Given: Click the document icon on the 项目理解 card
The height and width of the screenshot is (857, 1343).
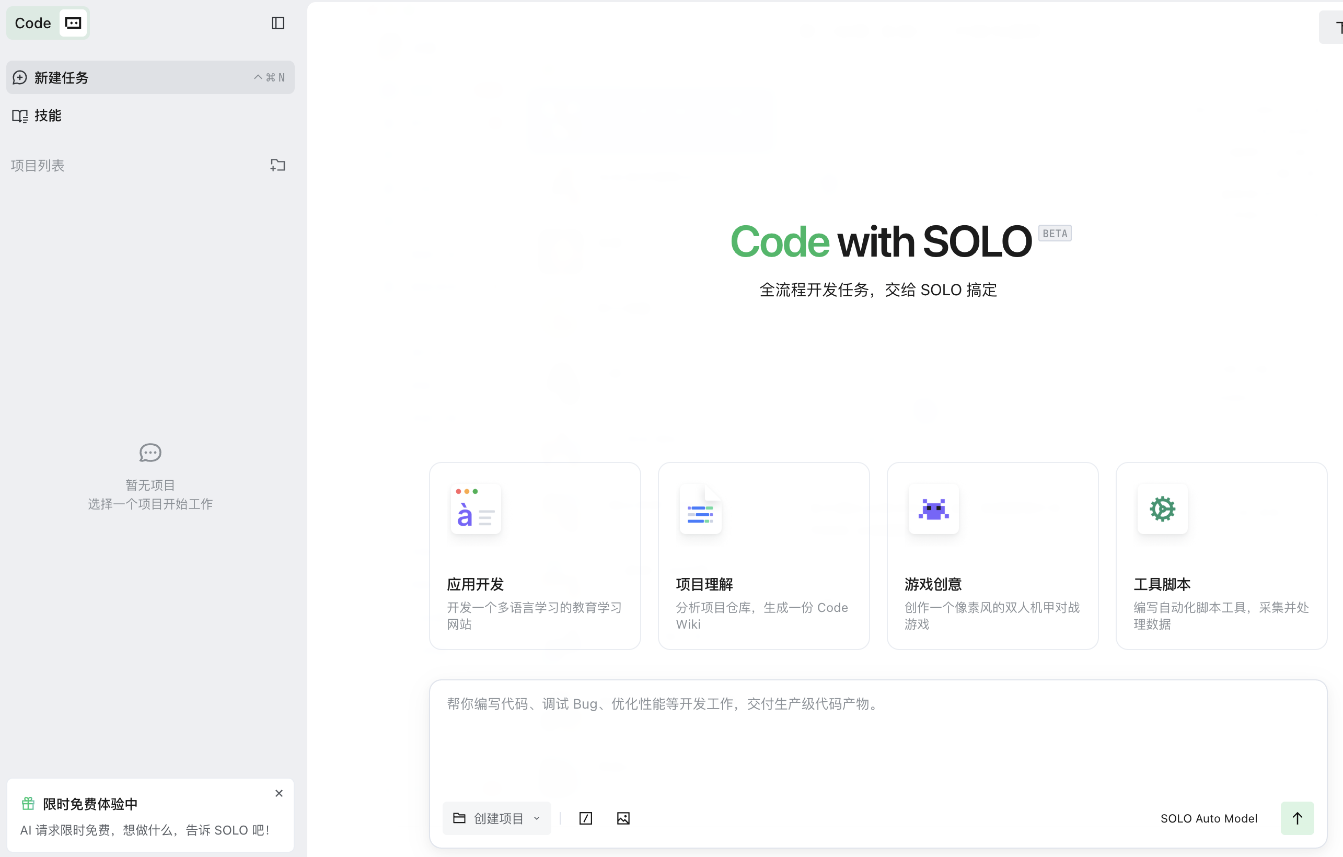Looking at the screenshot, I should tap(700, 509).
